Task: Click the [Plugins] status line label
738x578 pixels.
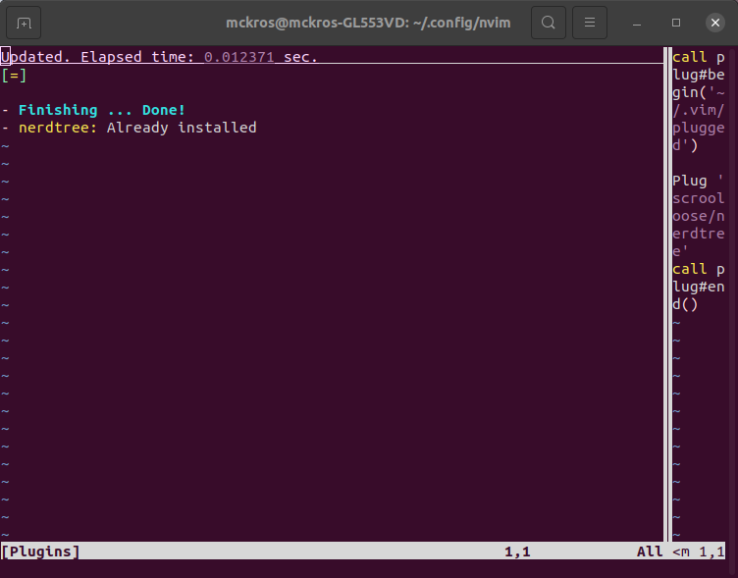Action: (40, 552)
